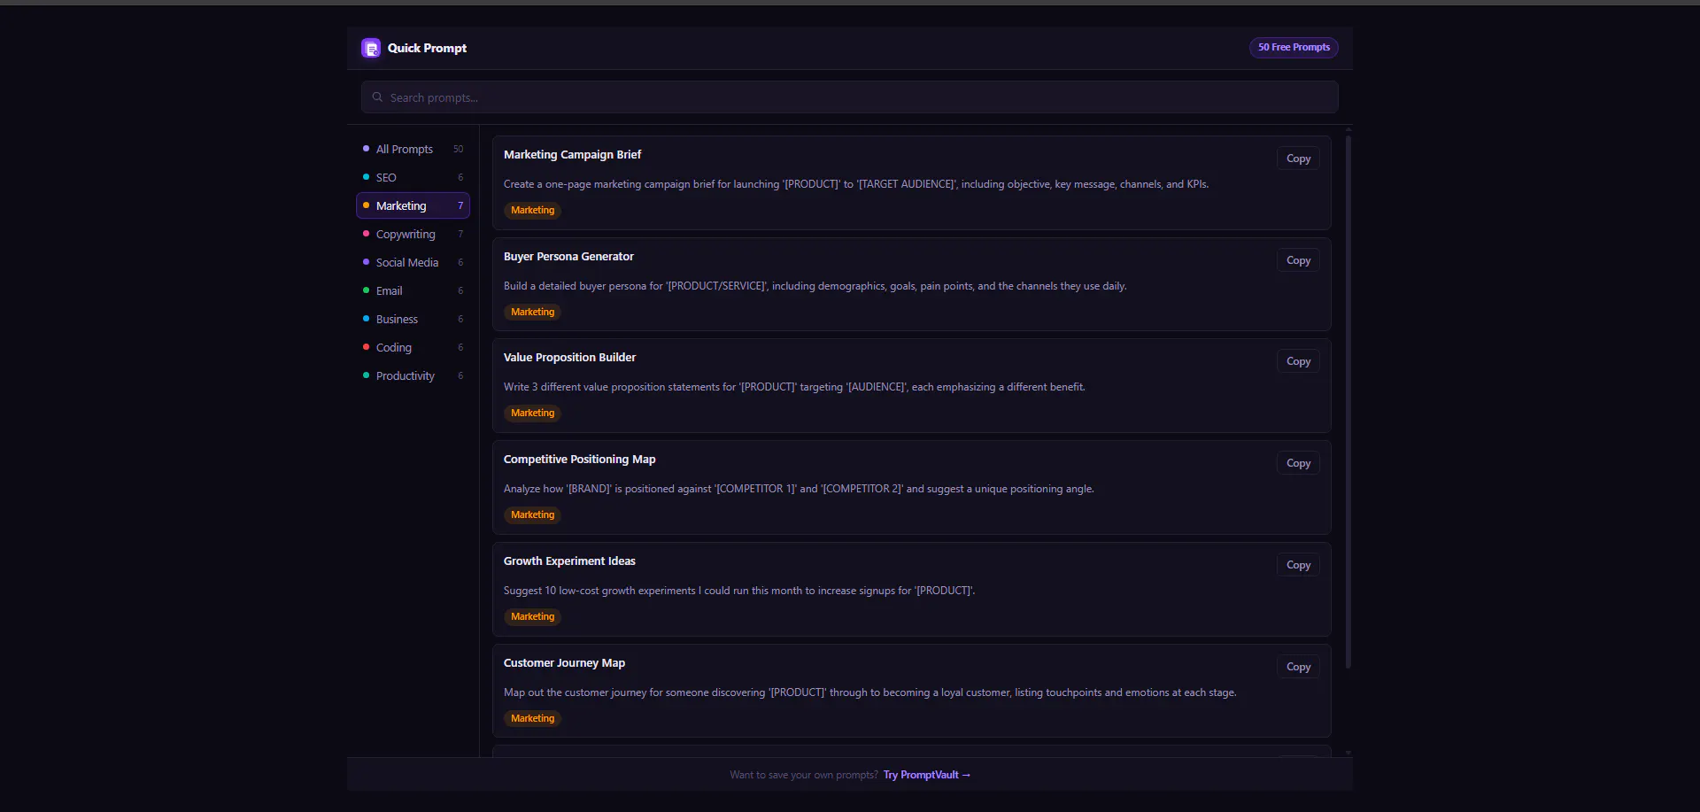
Task: Click the Buyer Persona Generator title
Action: point(568,256)
